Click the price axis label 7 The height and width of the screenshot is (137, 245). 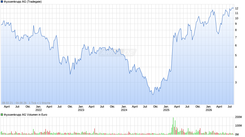236,37
